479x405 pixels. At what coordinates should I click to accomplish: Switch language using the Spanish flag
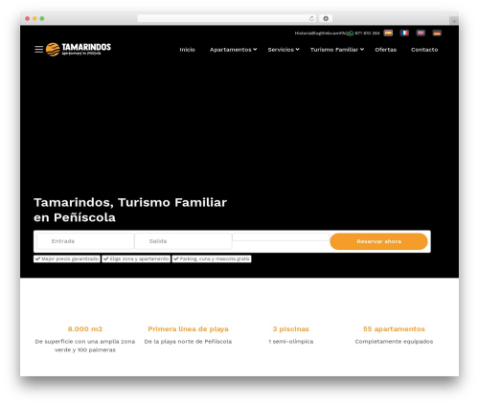(x=388, y=33)
